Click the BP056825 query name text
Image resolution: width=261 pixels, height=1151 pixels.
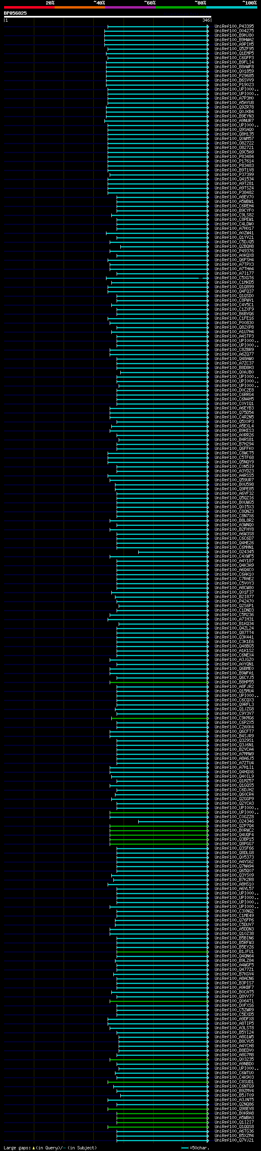pos(15,13)
